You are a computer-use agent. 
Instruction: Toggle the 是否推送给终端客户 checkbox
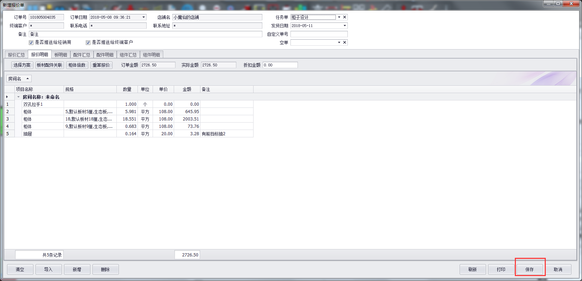88,43
